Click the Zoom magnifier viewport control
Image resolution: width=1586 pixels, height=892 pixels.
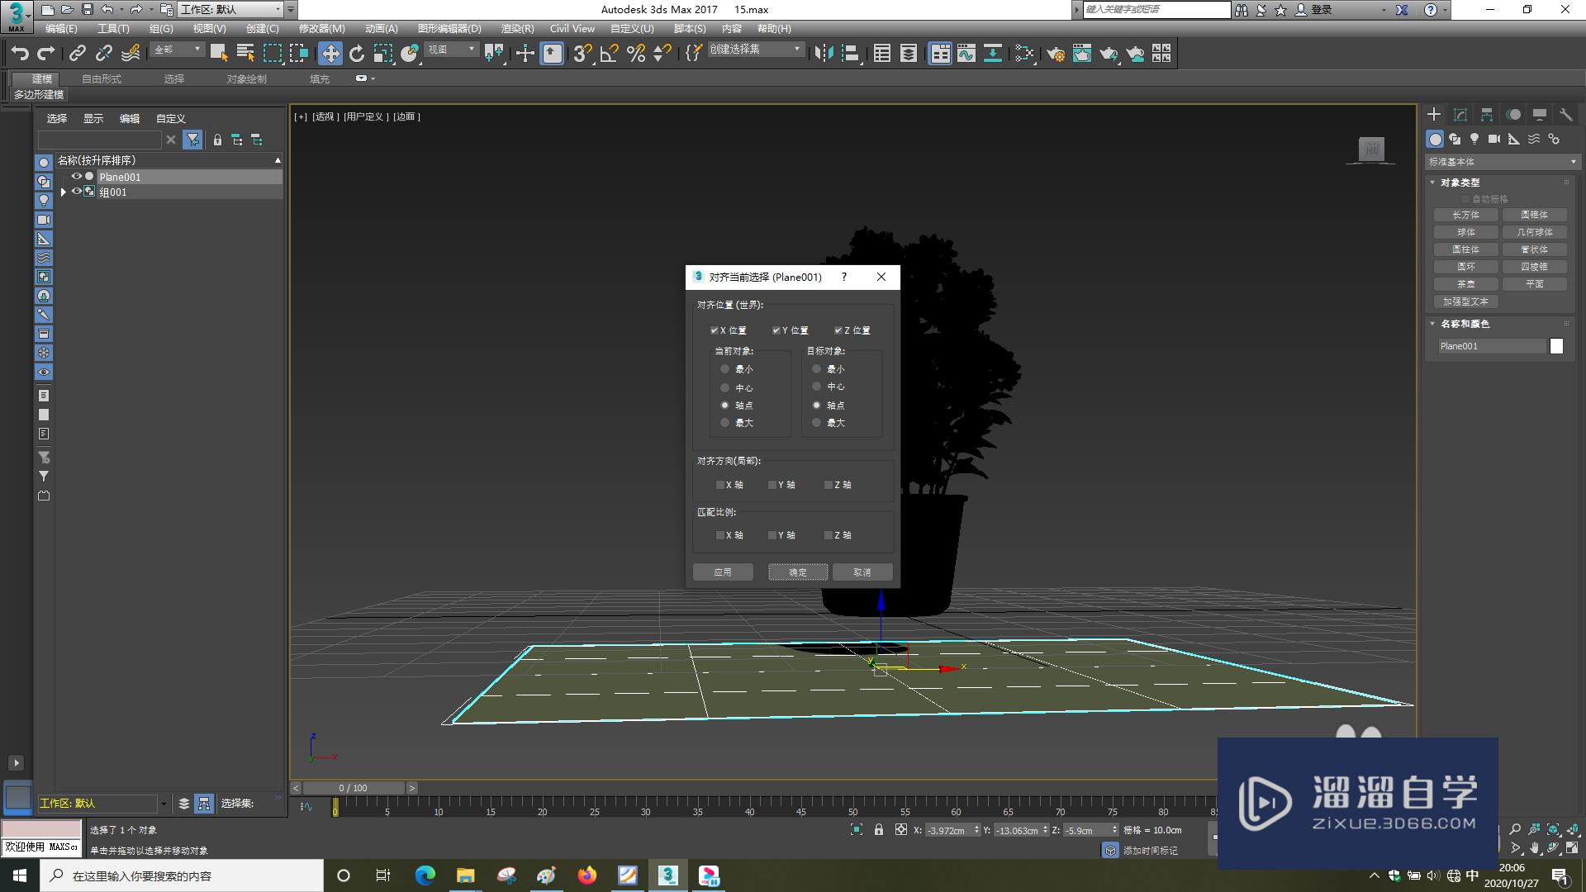pos(1515,829)
